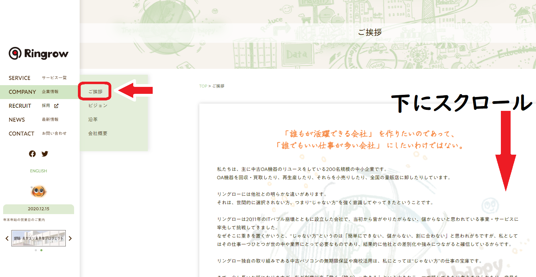
Task: Open 沿革 history submenu item
Action: 93,119
